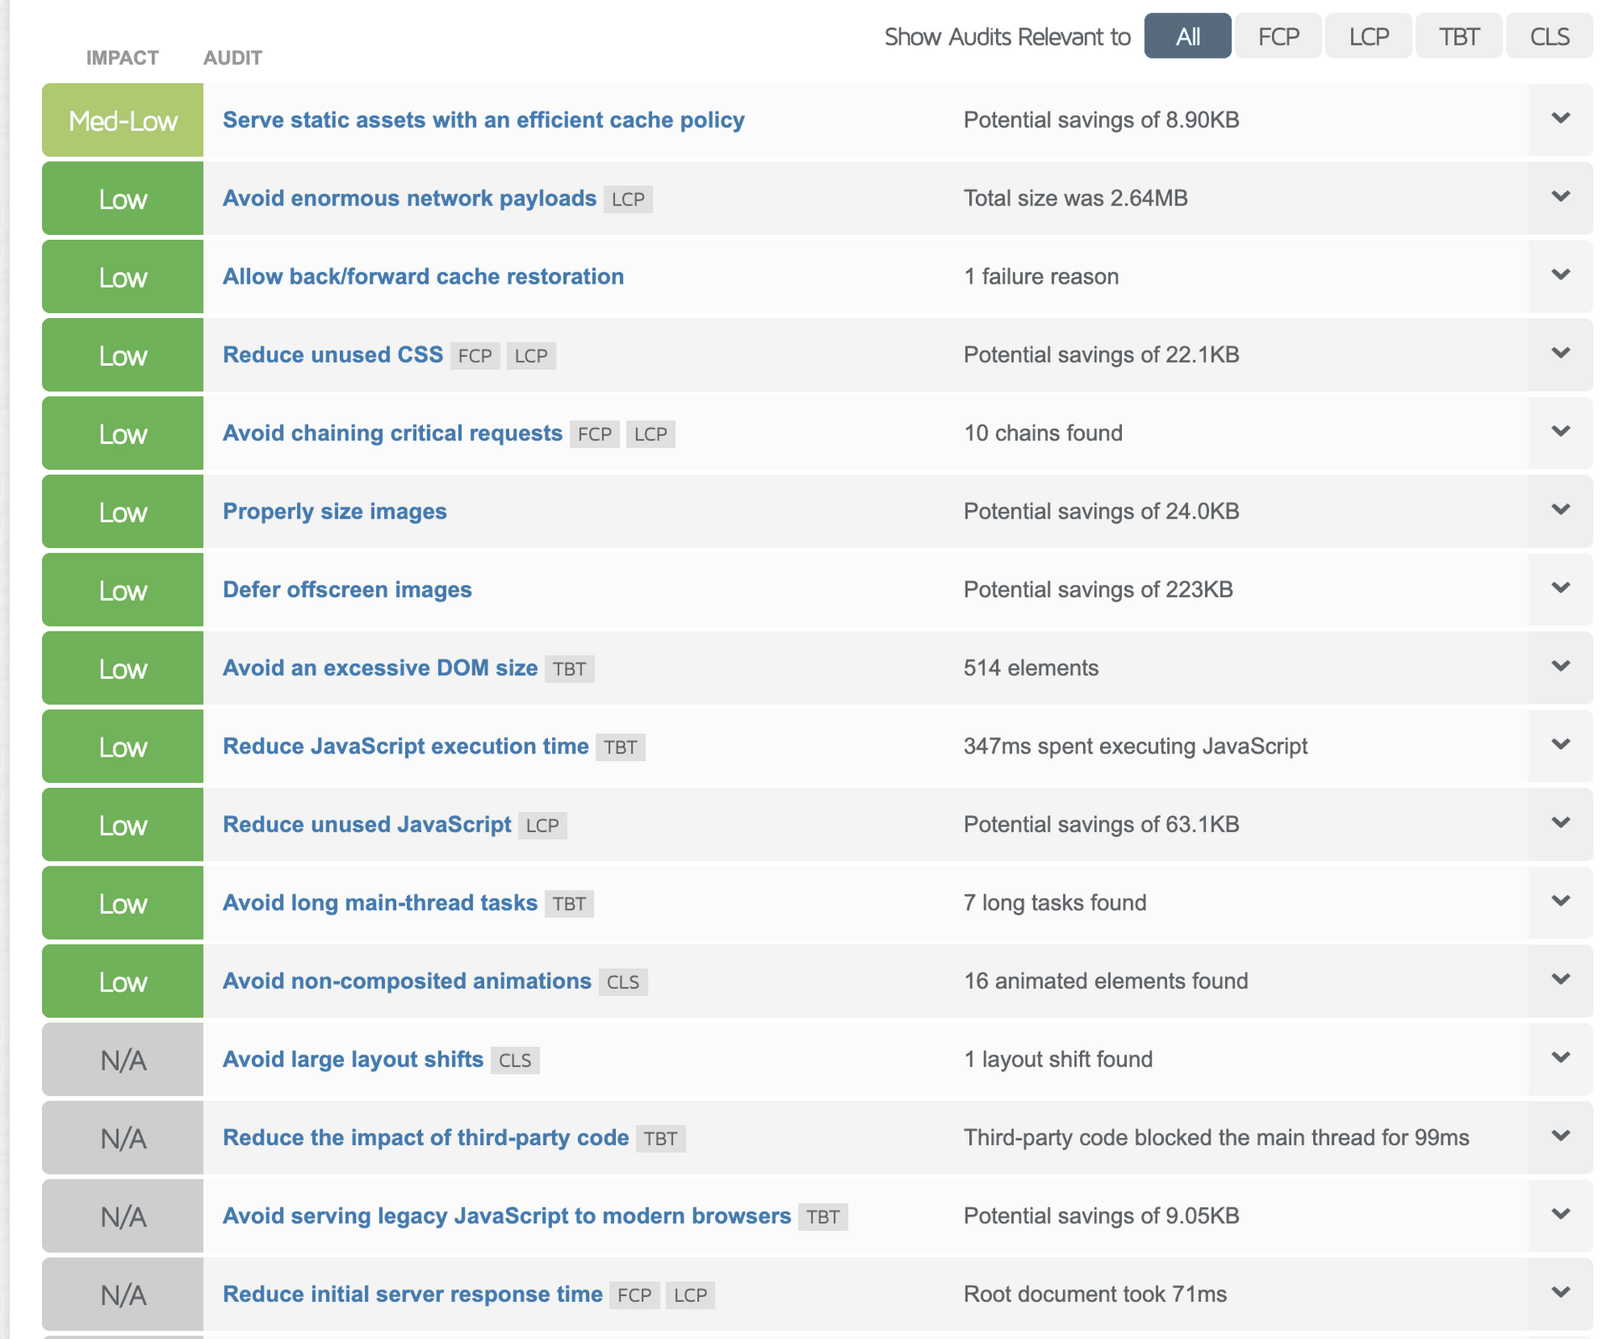Expand the initial server response chevron
This screenshot has width=1611, height=1339.
[x=1560, y=1294]
